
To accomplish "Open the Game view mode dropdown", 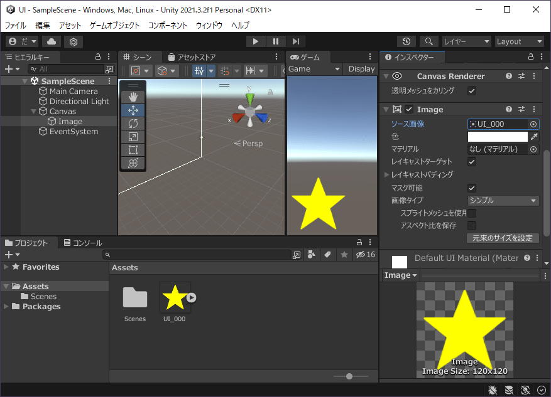I will coord(314,69).
